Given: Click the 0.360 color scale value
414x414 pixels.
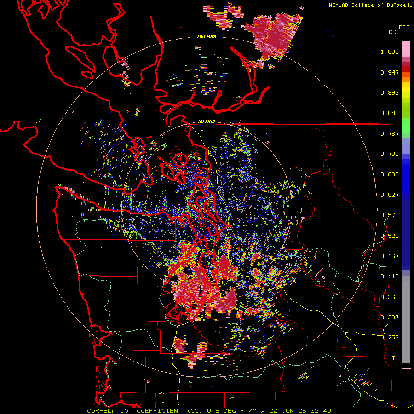Looking at the screenshot, I should tap(390, 297).
